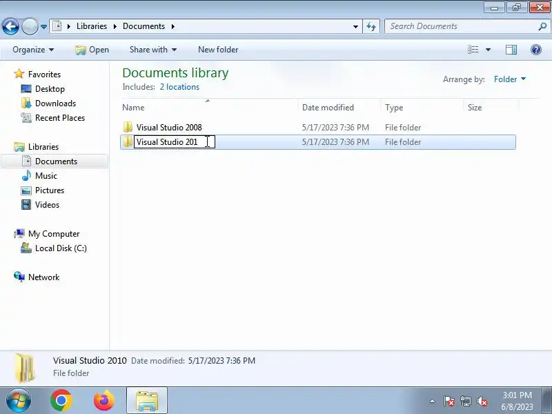Open Desktop in Favorites
The width and height of the screenshot is (552, 414).
(50, 89)
